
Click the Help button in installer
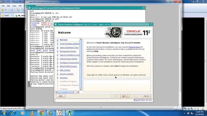[x=61, y=96]
